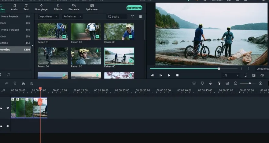Delete the clip with the trash icon
This screenshot has width=269, height=143.
[x=15, y=83]
